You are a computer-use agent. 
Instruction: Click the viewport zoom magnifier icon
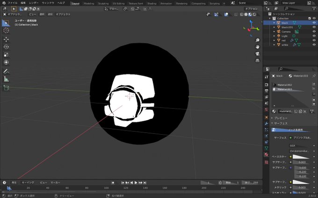point(257,40)
